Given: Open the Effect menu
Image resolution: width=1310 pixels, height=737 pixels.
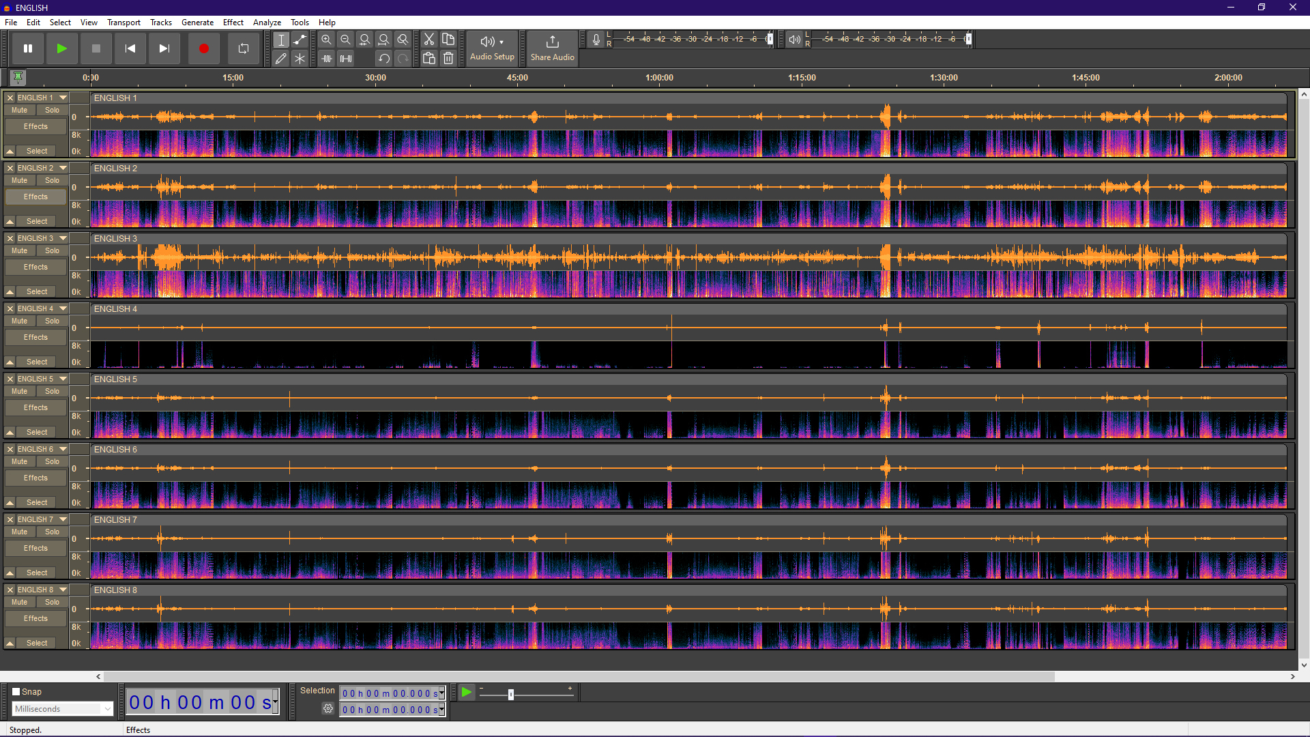Looking at the screenshot, I should coord(233,23).
